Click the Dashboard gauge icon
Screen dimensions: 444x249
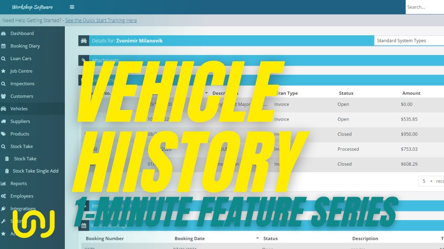tap(3, 34)
